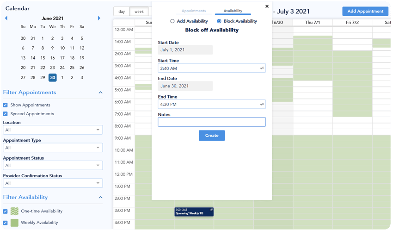The height and width of the screenshot is (230, 393).
Task: Click the One-time Availability wavy pattern swatch
Action: 14,211
